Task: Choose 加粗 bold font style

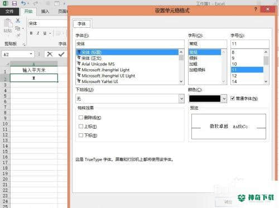Action: point(205,64)
